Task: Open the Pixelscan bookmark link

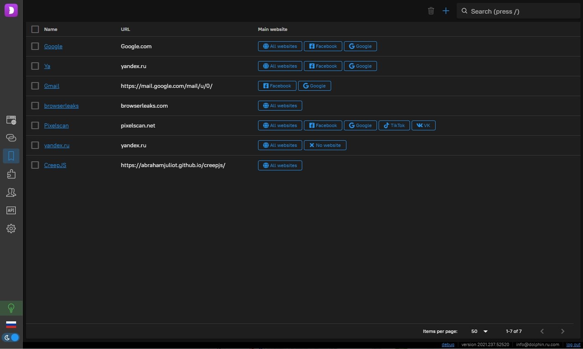Action: [x=56, y=125]
